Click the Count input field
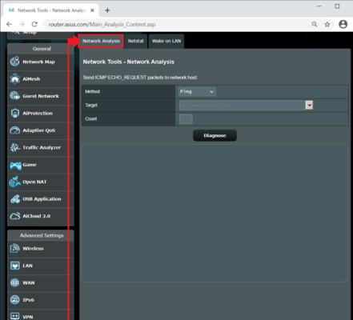353x320 pixels. [186, 119]
